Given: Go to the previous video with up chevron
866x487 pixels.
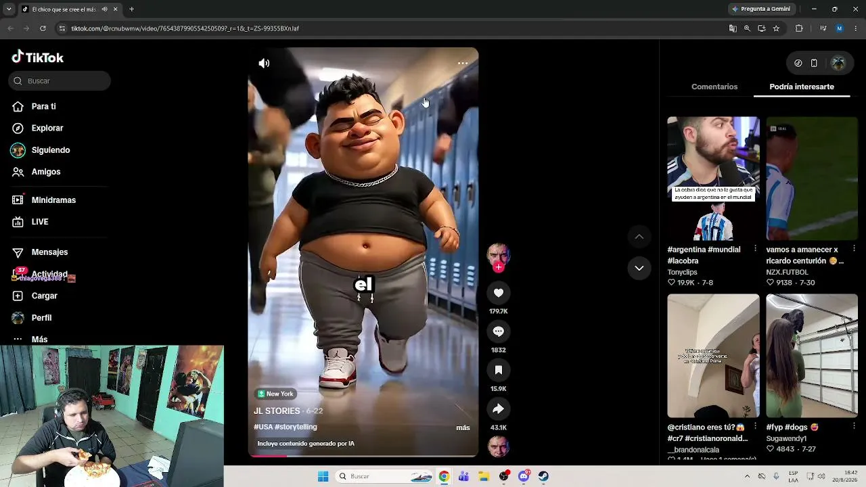Looking at the screenshot, I should click(639, 237).
